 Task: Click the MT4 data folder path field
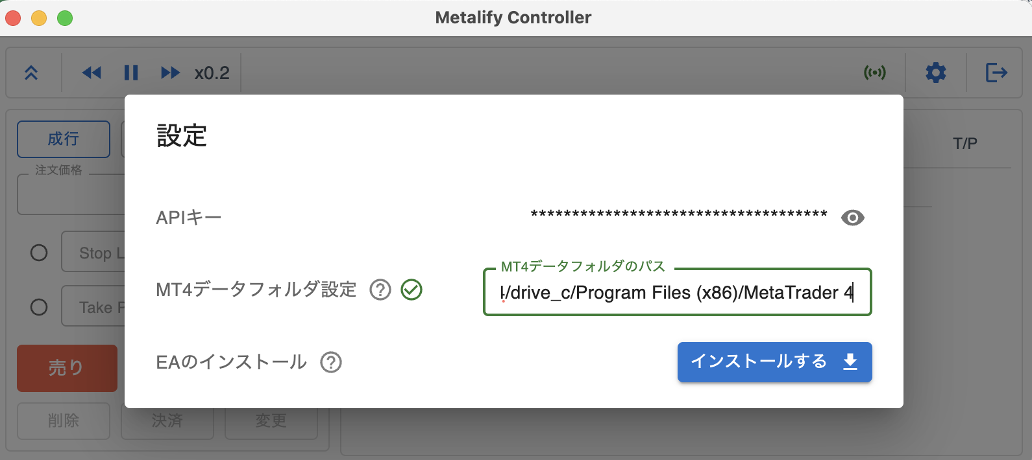tap(677, 292)
